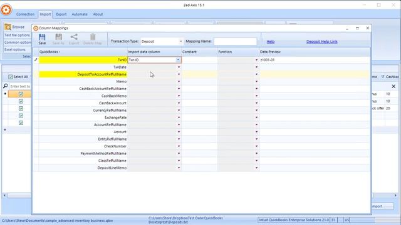Toggle the checkbox in the highlighted first row
401x225 pixels.
click(x=21, y=94)
